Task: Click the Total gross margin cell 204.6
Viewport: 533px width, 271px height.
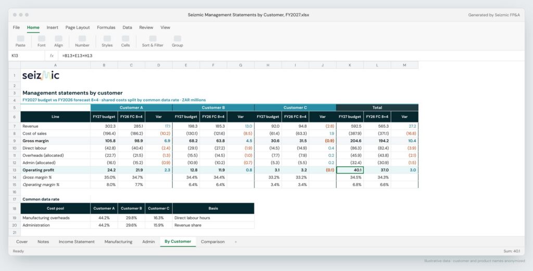Action: pyautogui.click(x=350, y=141)
